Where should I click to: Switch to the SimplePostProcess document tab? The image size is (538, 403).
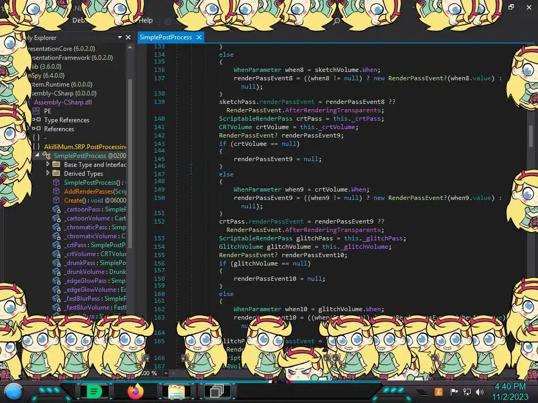coord(165,37)
